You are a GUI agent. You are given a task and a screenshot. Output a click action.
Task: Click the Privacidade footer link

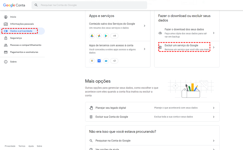[x=10, y=146]
